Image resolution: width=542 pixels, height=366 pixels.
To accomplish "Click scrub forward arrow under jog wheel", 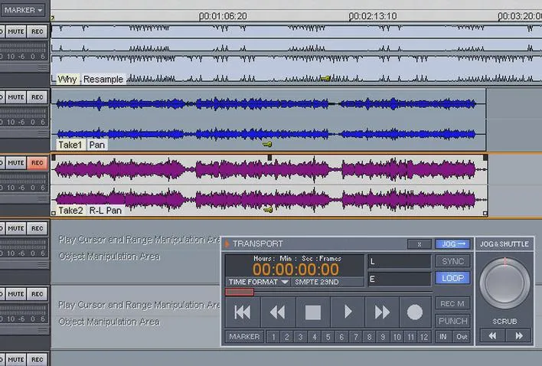I will coord(518,336).
